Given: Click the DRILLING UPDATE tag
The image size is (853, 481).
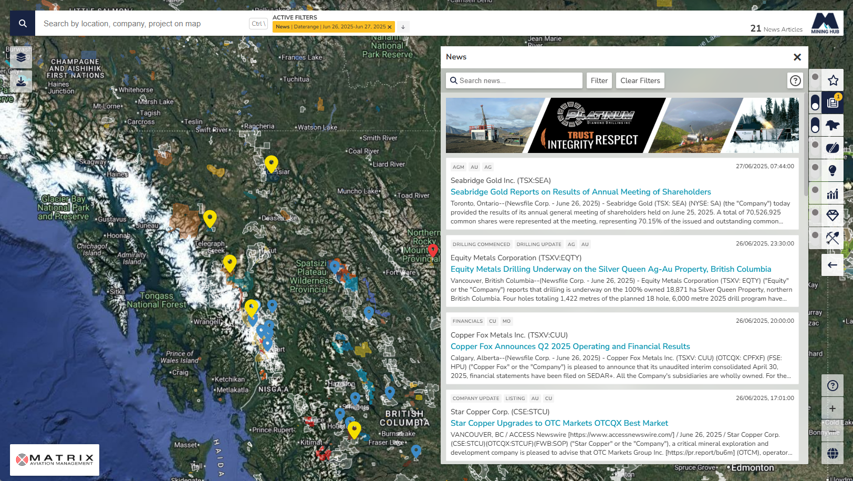Looking at the screenshot, I should (539, 244).
